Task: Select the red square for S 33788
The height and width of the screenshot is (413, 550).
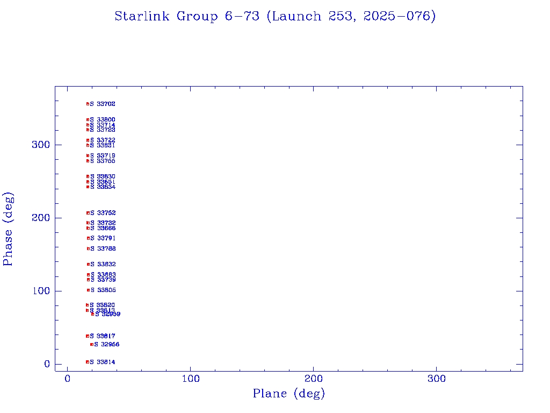Action: click(x=88, y=248)
